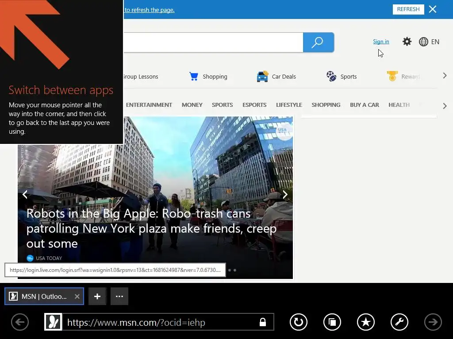Open tabs view icon in bottom bar
453x339 pixels.
point(332,322)
